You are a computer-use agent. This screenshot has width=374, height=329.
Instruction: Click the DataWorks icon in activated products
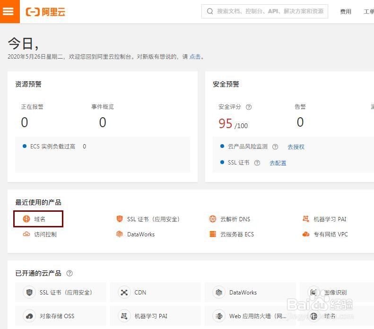pos(219,292)
